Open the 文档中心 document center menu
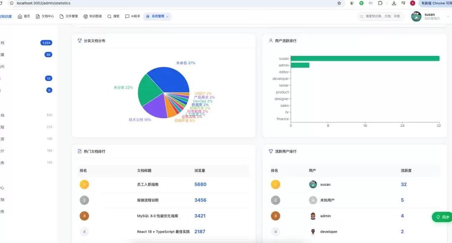 (45, 16)
